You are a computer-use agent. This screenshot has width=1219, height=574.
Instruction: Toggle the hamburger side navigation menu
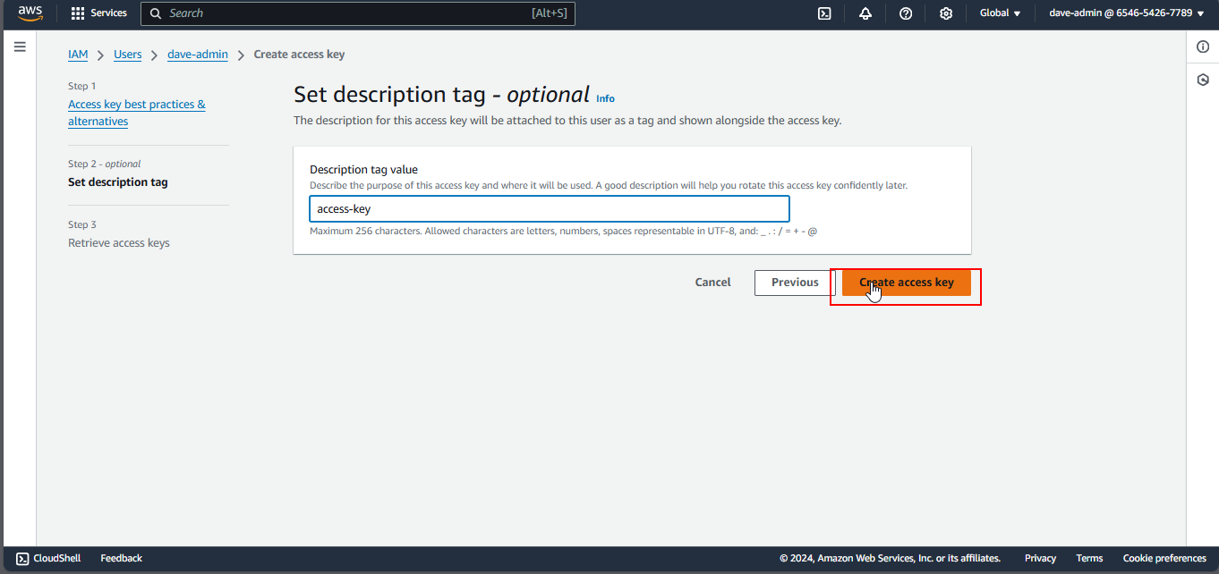click(x=20, y=46)
